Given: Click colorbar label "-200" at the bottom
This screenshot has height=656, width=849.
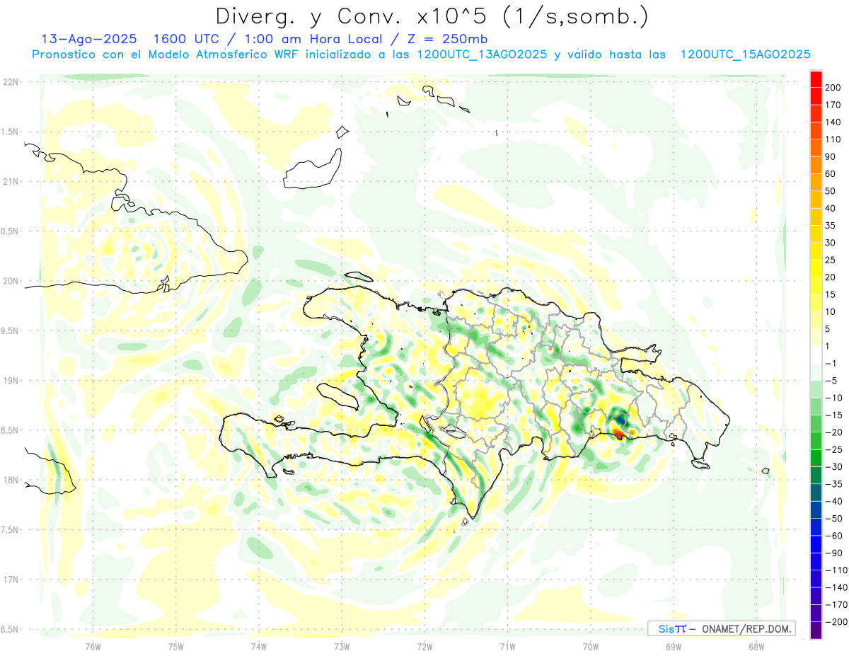Looking at the screenshot, I should pyautogui.click(x=838, y=622).
